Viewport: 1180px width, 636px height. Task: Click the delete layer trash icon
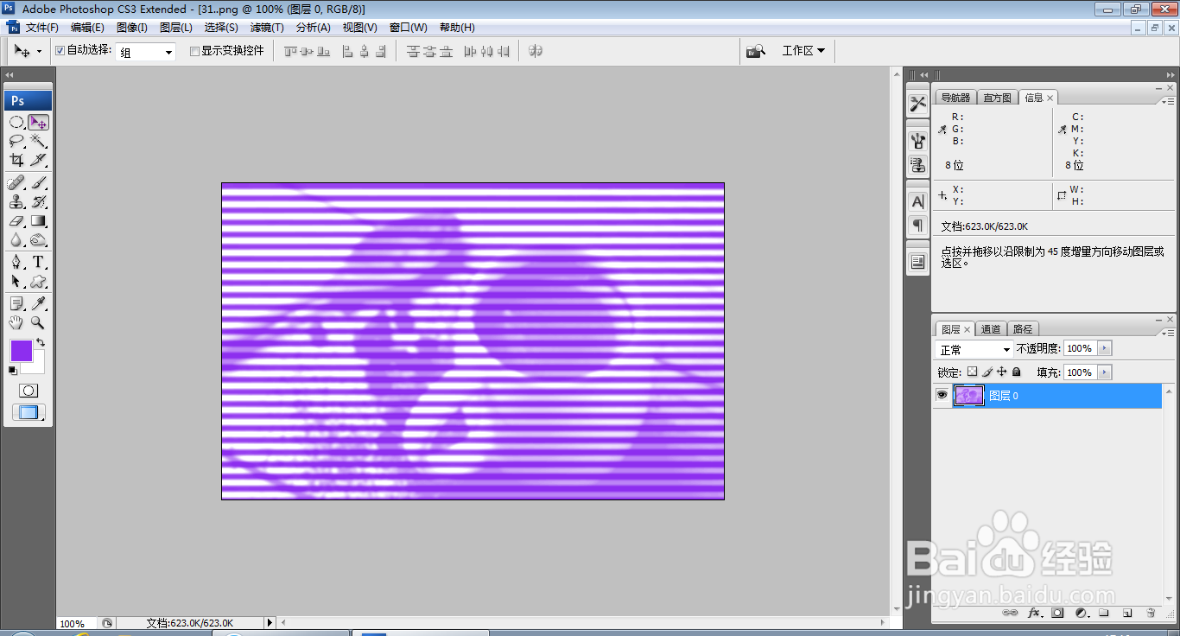pyautogui.click(x=1151, y=613)
